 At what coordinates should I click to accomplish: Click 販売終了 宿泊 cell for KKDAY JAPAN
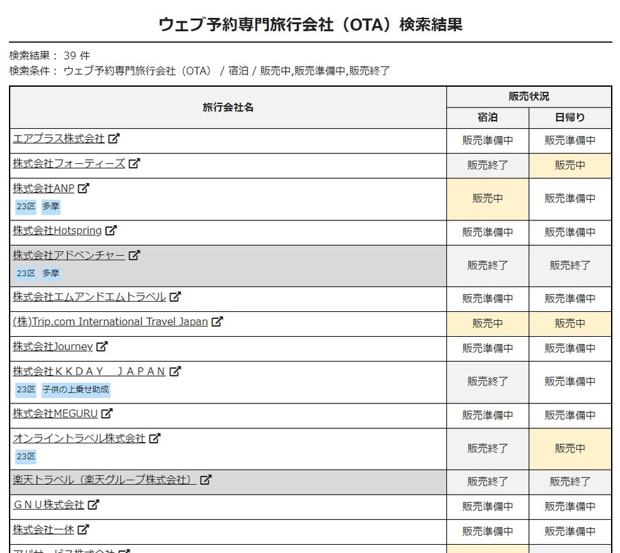click(488, 382)
